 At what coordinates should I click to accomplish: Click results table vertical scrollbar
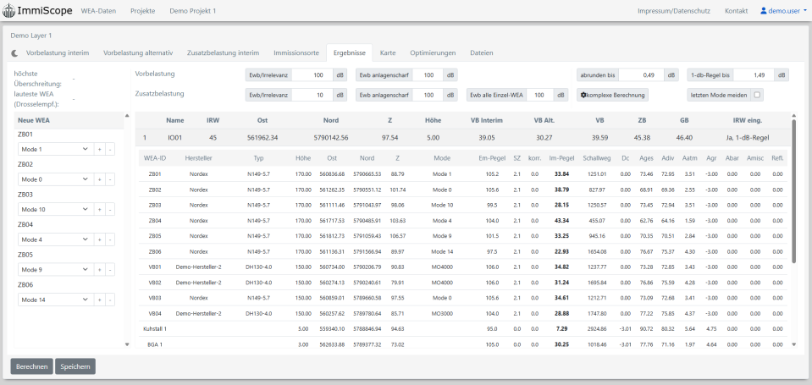[x=793, y=191]
